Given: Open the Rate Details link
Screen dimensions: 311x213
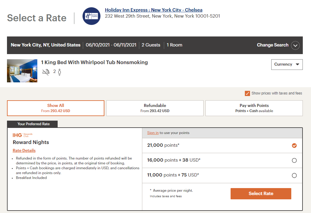Looking at the screenshot, I should tap(24, 151).
